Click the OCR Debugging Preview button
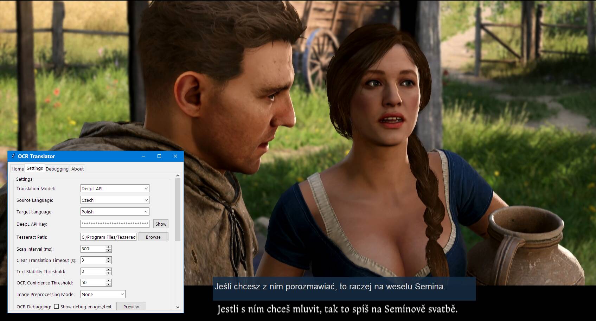596x321 pixels. [131, 307]
